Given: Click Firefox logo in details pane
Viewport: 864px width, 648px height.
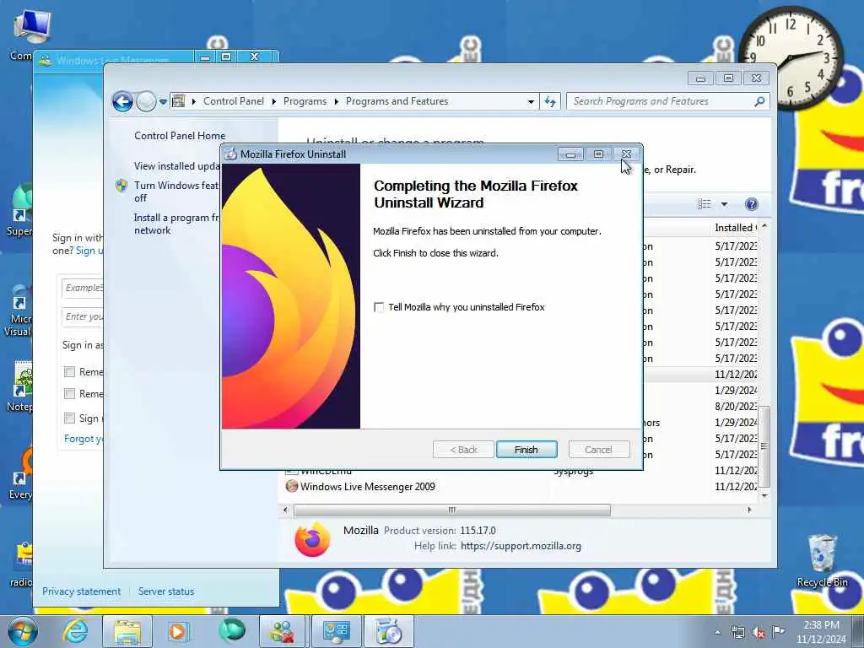Looking at the screenshot, I should [x=312, y=539].
